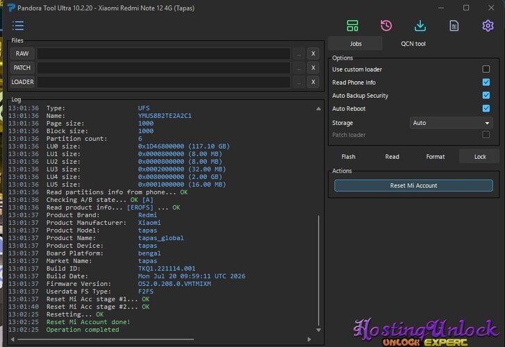Screen dimensions: 505x347
Task: Switch to the Jobs tab
Action: click(356, 44)
